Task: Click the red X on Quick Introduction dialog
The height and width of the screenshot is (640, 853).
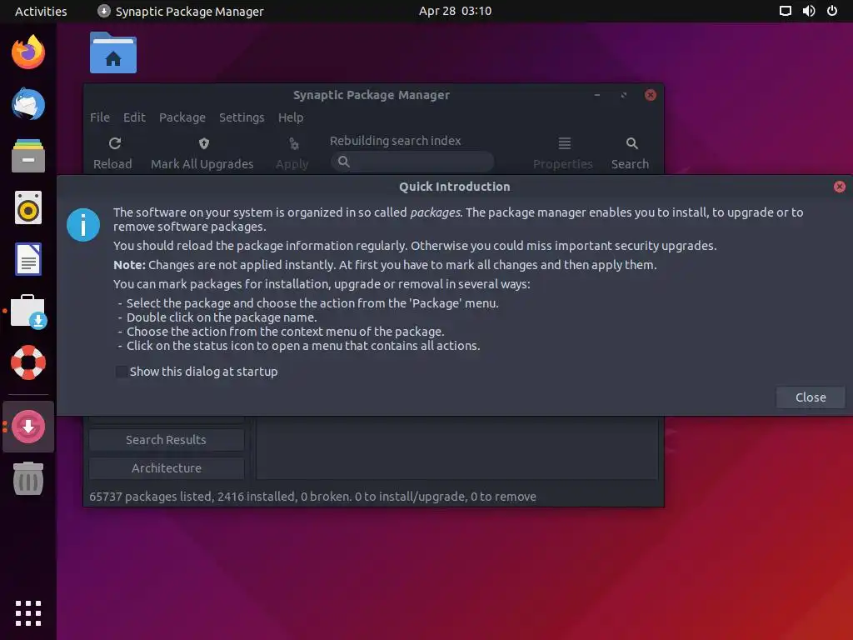Action: coord(840,187)
